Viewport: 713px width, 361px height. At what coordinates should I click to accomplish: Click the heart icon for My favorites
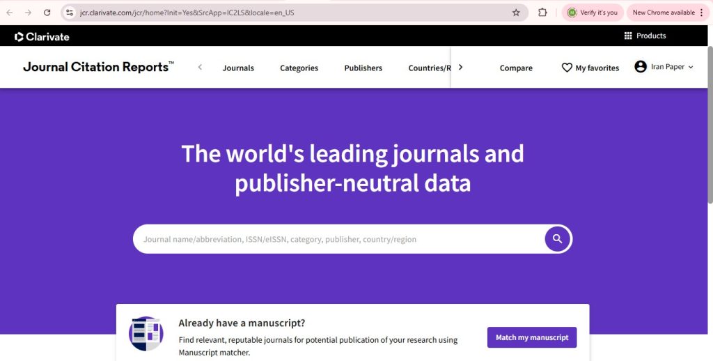pos(567,68)
